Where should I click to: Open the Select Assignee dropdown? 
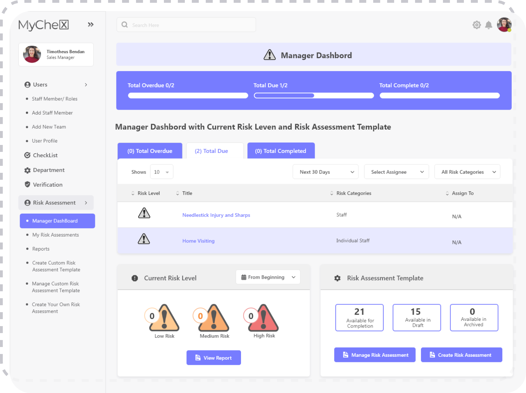[397, 172]
